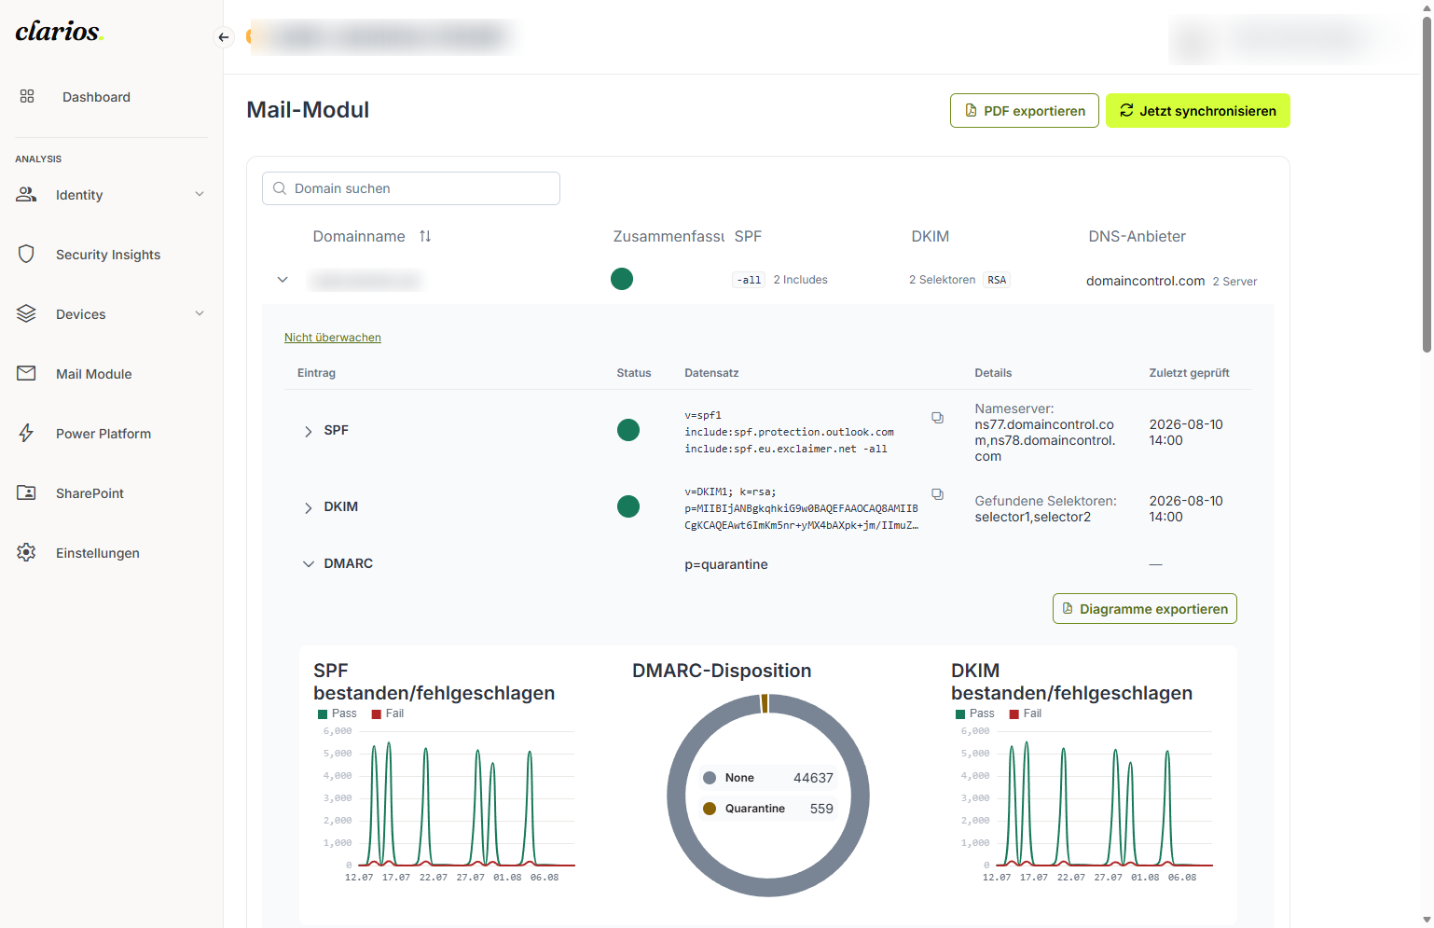Expand the Identity menu chevron

[x=200, y=194]
